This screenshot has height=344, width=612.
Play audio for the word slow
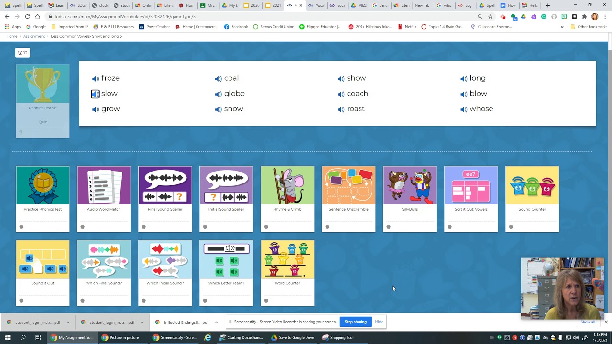click(96, 94)
